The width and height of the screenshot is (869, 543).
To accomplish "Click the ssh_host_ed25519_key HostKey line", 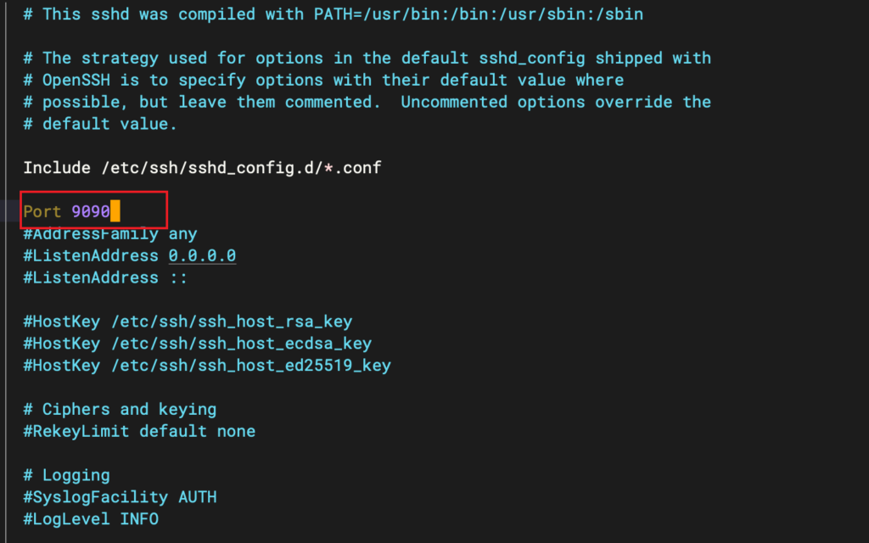I will [207, 366].
